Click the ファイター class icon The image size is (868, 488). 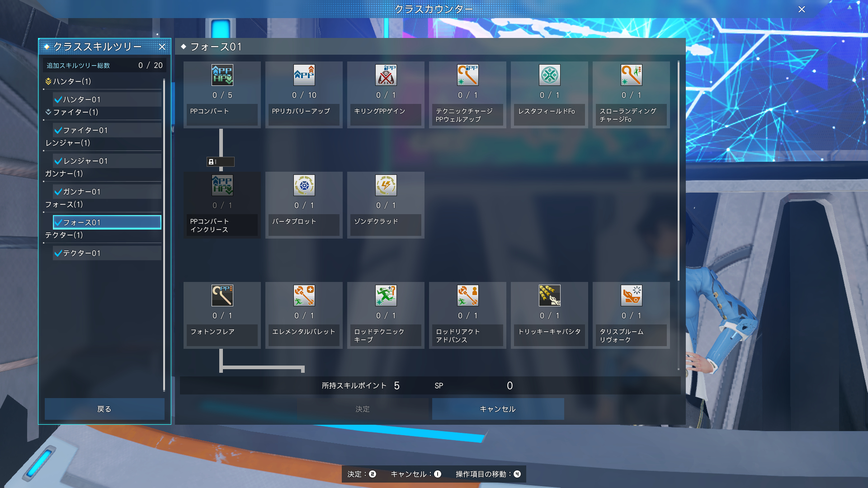pos(48,112)
